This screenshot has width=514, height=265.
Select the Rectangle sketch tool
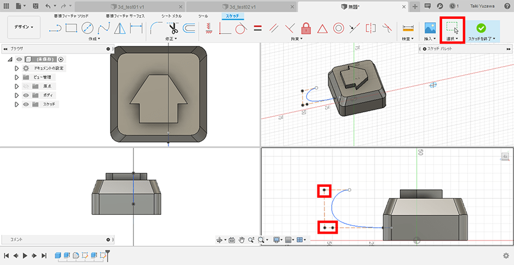click(71, 27)
